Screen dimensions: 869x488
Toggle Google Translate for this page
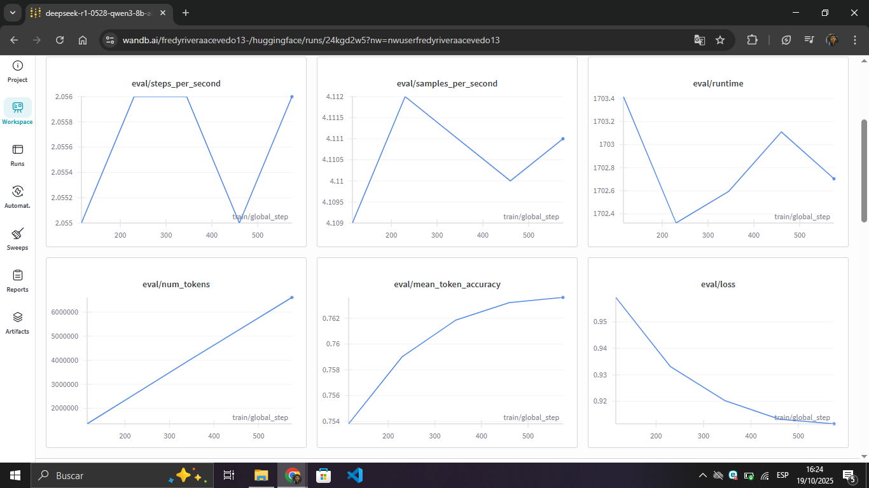(699, 39)
